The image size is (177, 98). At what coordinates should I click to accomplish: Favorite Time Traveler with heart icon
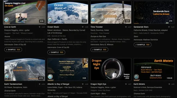point(126,27)
